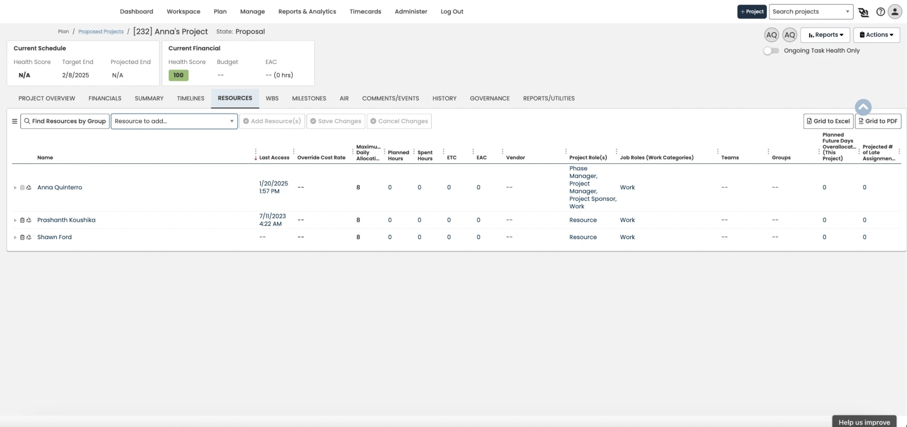Click the help question mark icon
The height and width of the screenshot is (427, 907).
(880, 12)
